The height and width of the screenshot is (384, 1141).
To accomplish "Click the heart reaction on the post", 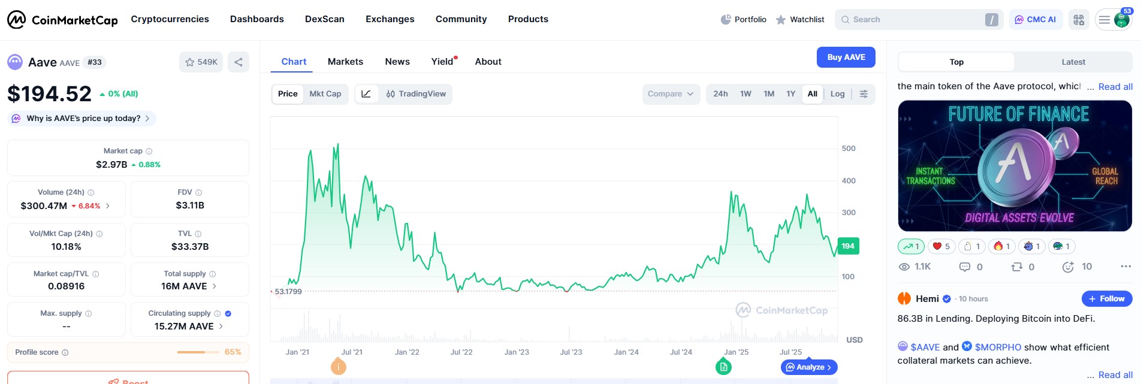I will 941,246.
